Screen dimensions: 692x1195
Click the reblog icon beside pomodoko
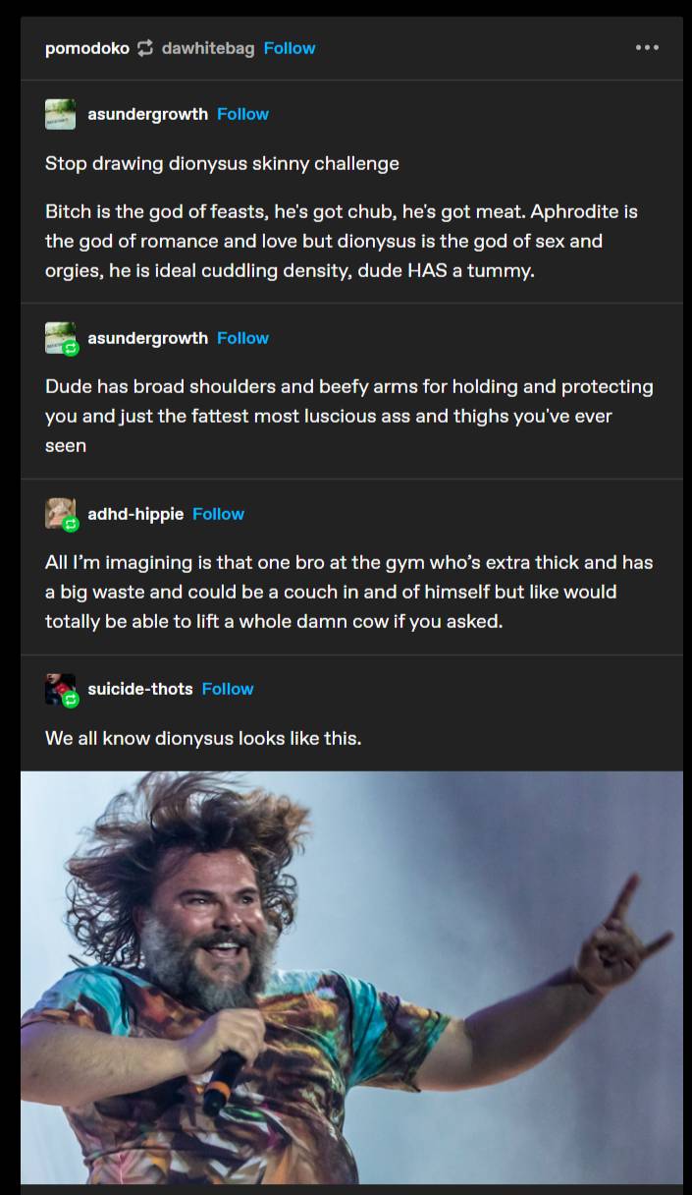point(145,48)
